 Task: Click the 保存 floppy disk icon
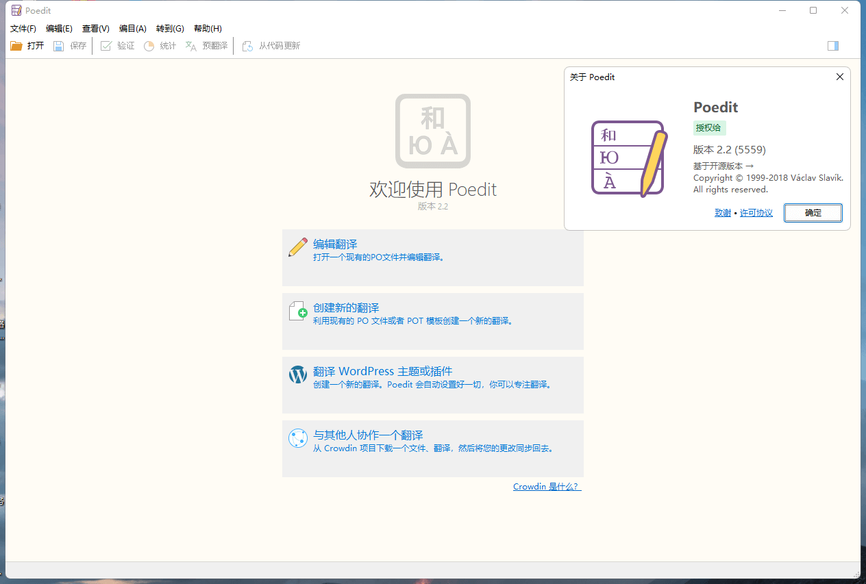tap(59, 46)
